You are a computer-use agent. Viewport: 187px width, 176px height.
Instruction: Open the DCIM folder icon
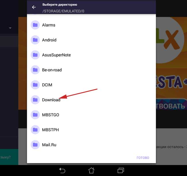35,85
